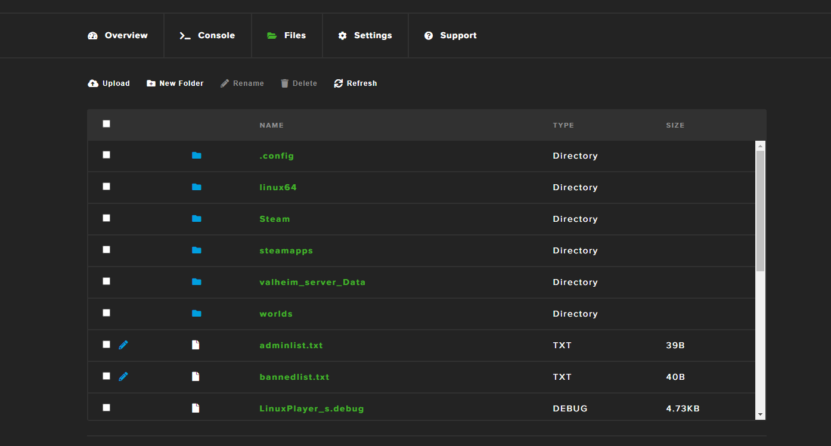The width and height of the screenshot is (831, 446).
Task: Click the pencil edit icon for bannedlist.txt
Action: click(x=123, y=376)
